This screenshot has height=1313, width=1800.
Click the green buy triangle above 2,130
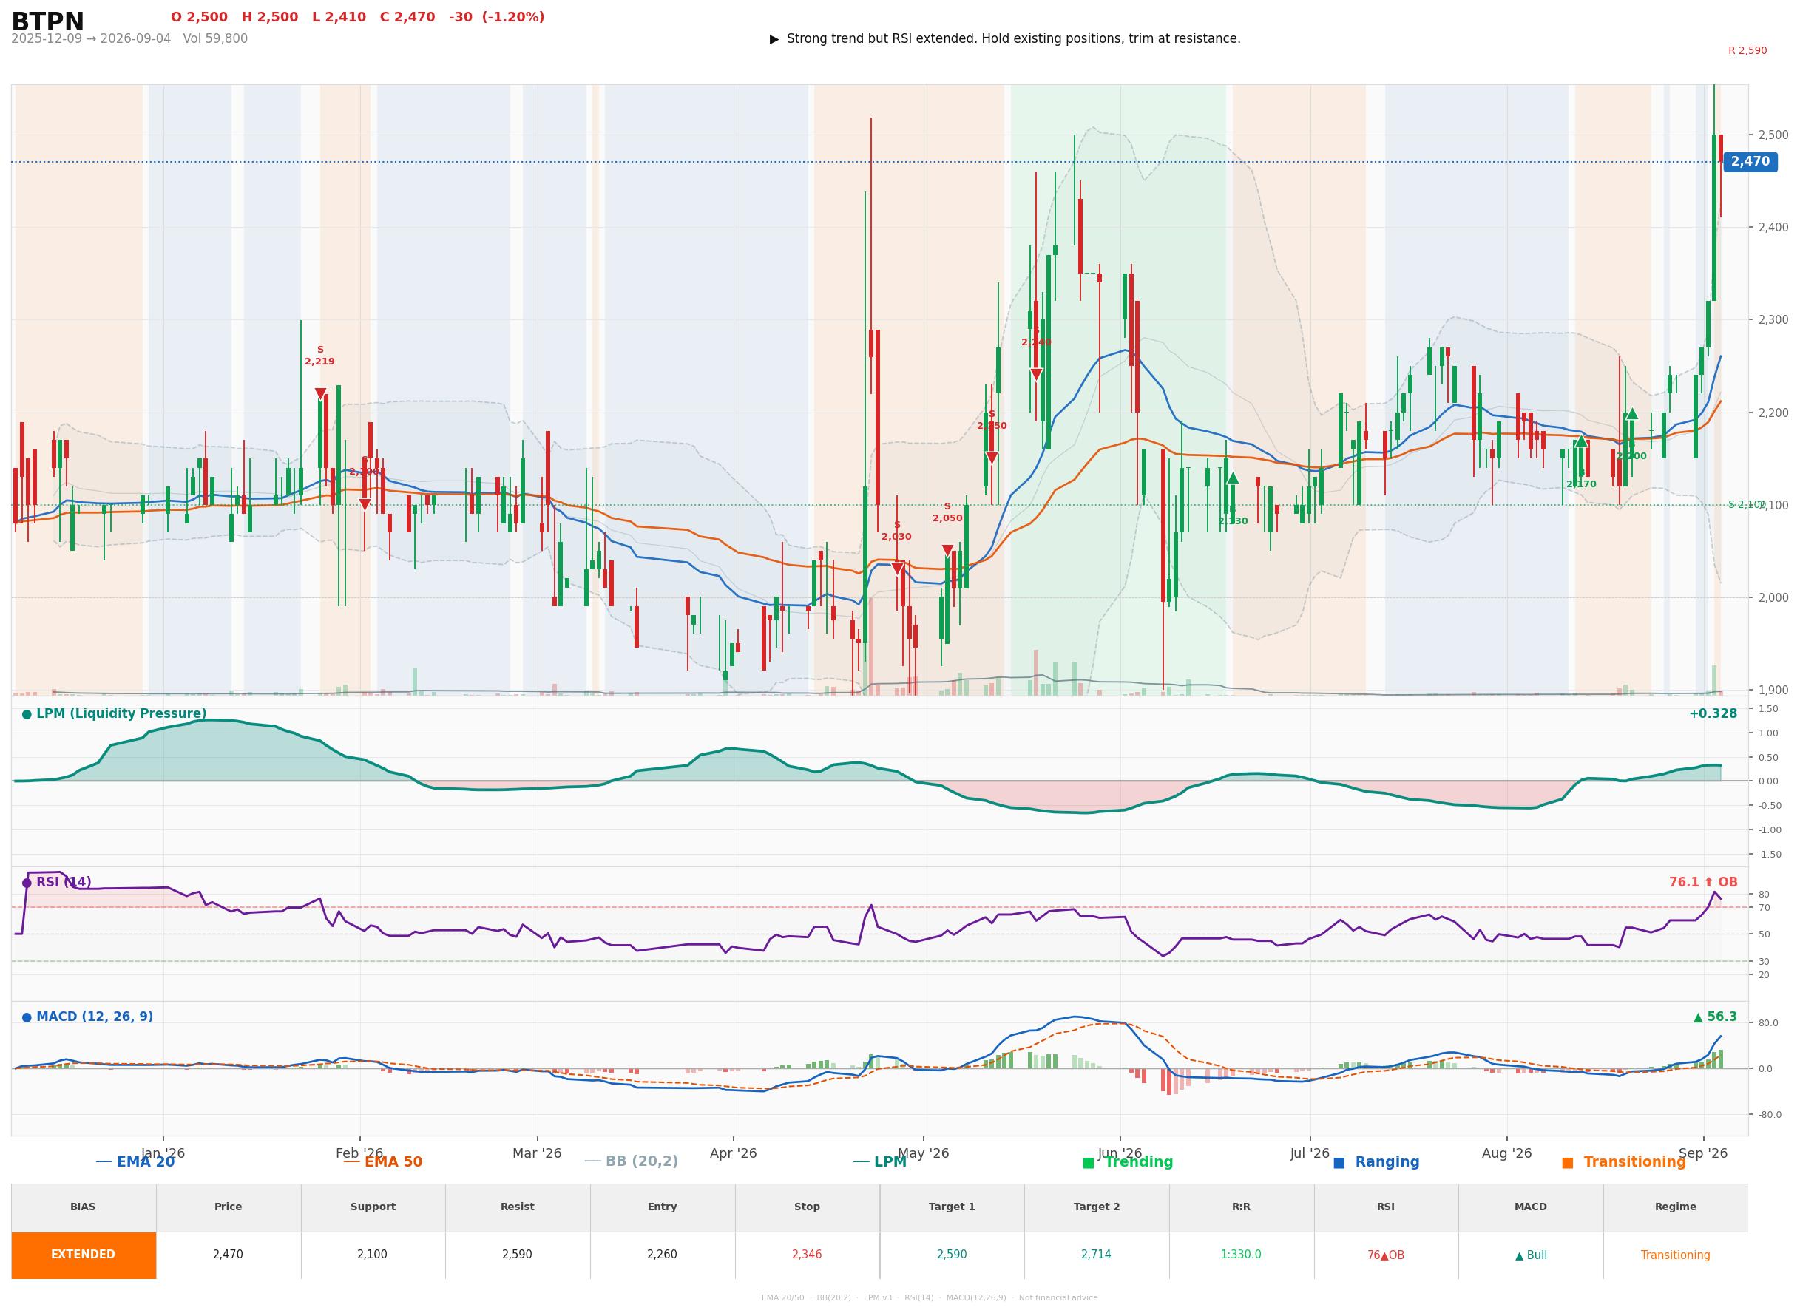pos(1232,478)
